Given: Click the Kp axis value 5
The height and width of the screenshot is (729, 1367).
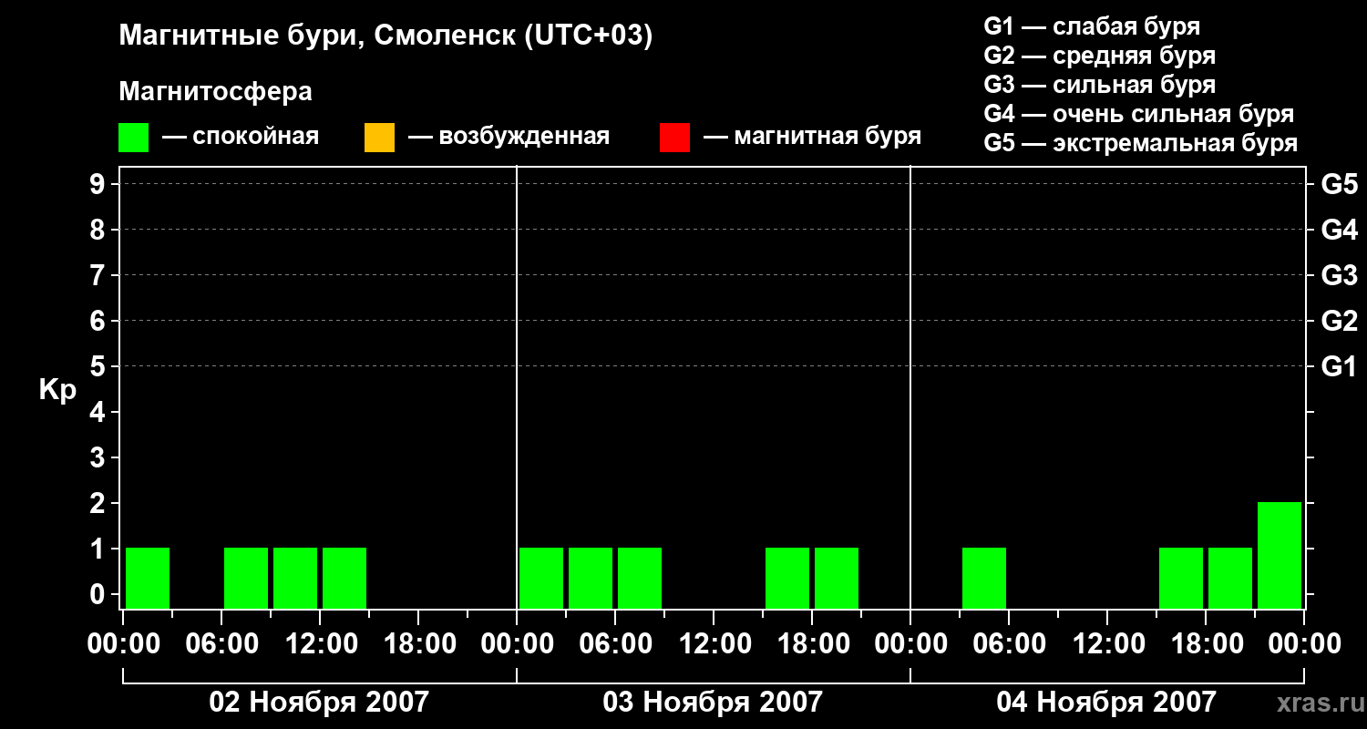Looking at the screenshot, I should pyautogui.click(x=99, y=366).
